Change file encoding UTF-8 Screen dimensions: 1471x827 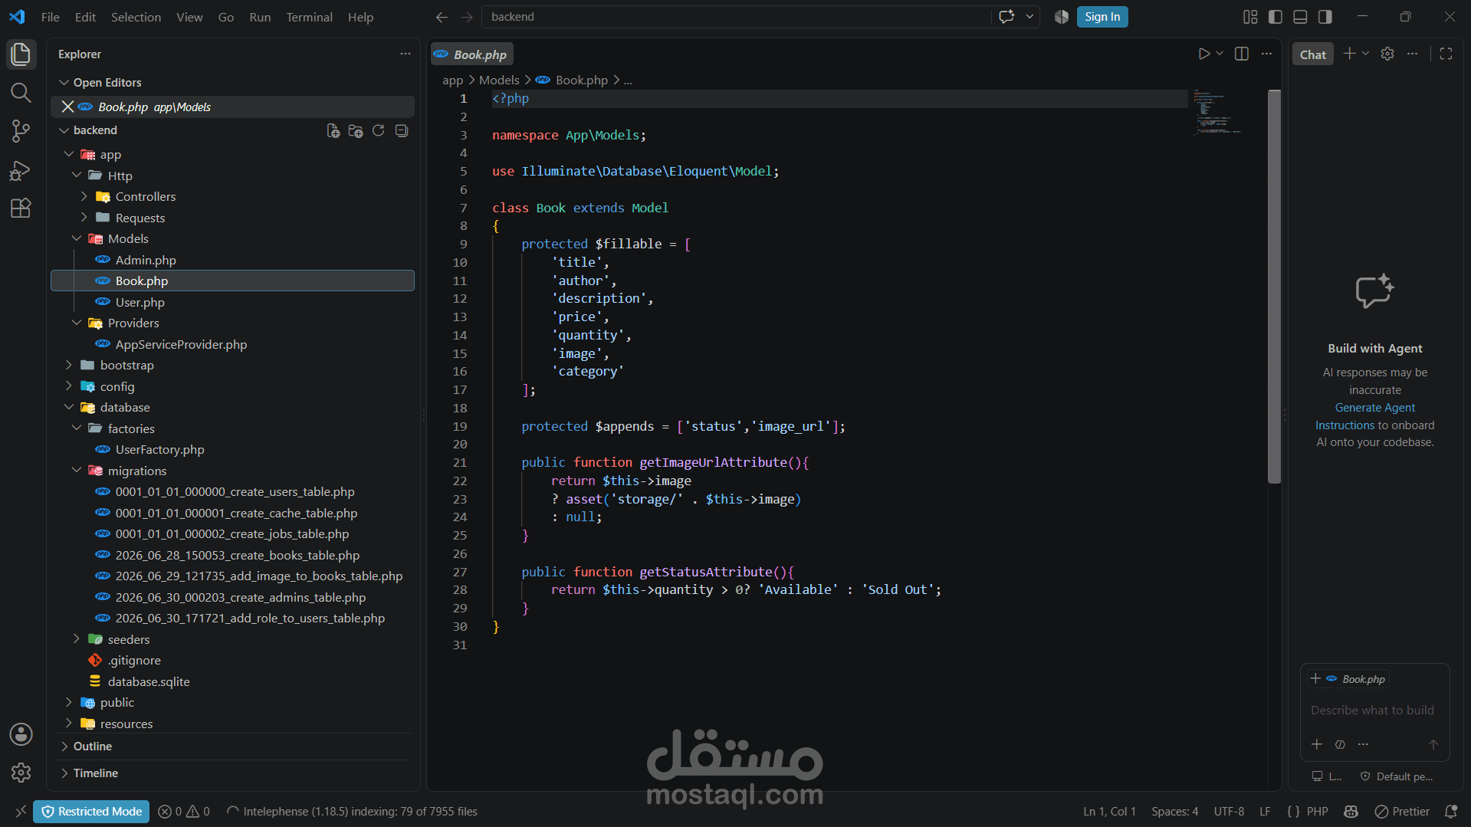click(x=1229, y=812)
